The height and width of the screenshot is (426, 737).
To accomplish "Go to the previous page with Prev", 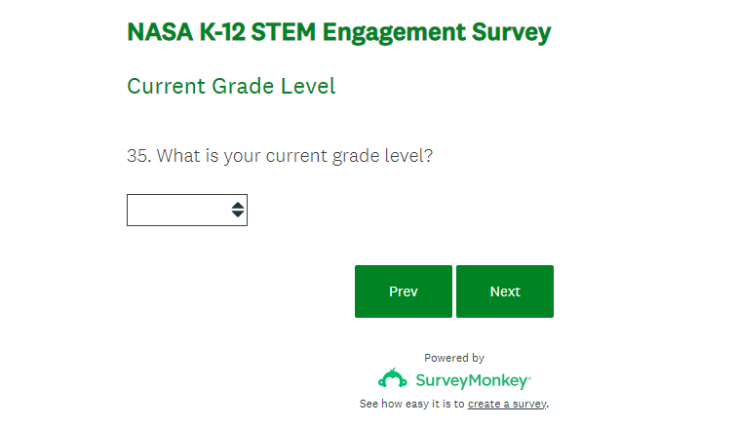I will 403,291.
